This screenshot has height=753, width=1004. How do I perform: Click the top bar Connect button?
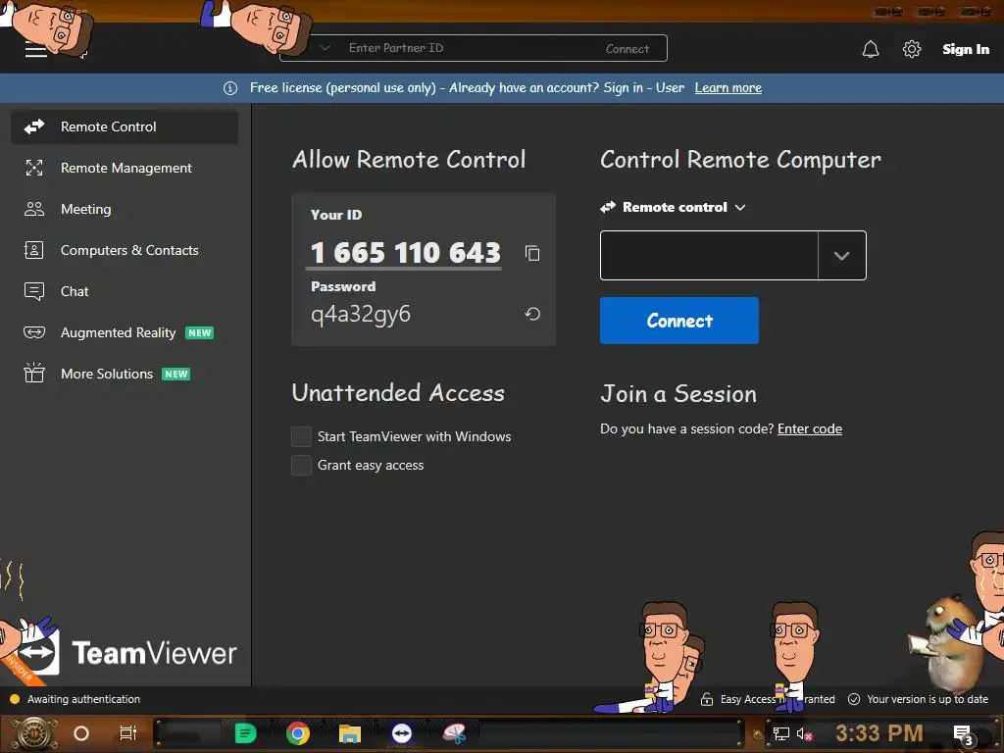627,49
